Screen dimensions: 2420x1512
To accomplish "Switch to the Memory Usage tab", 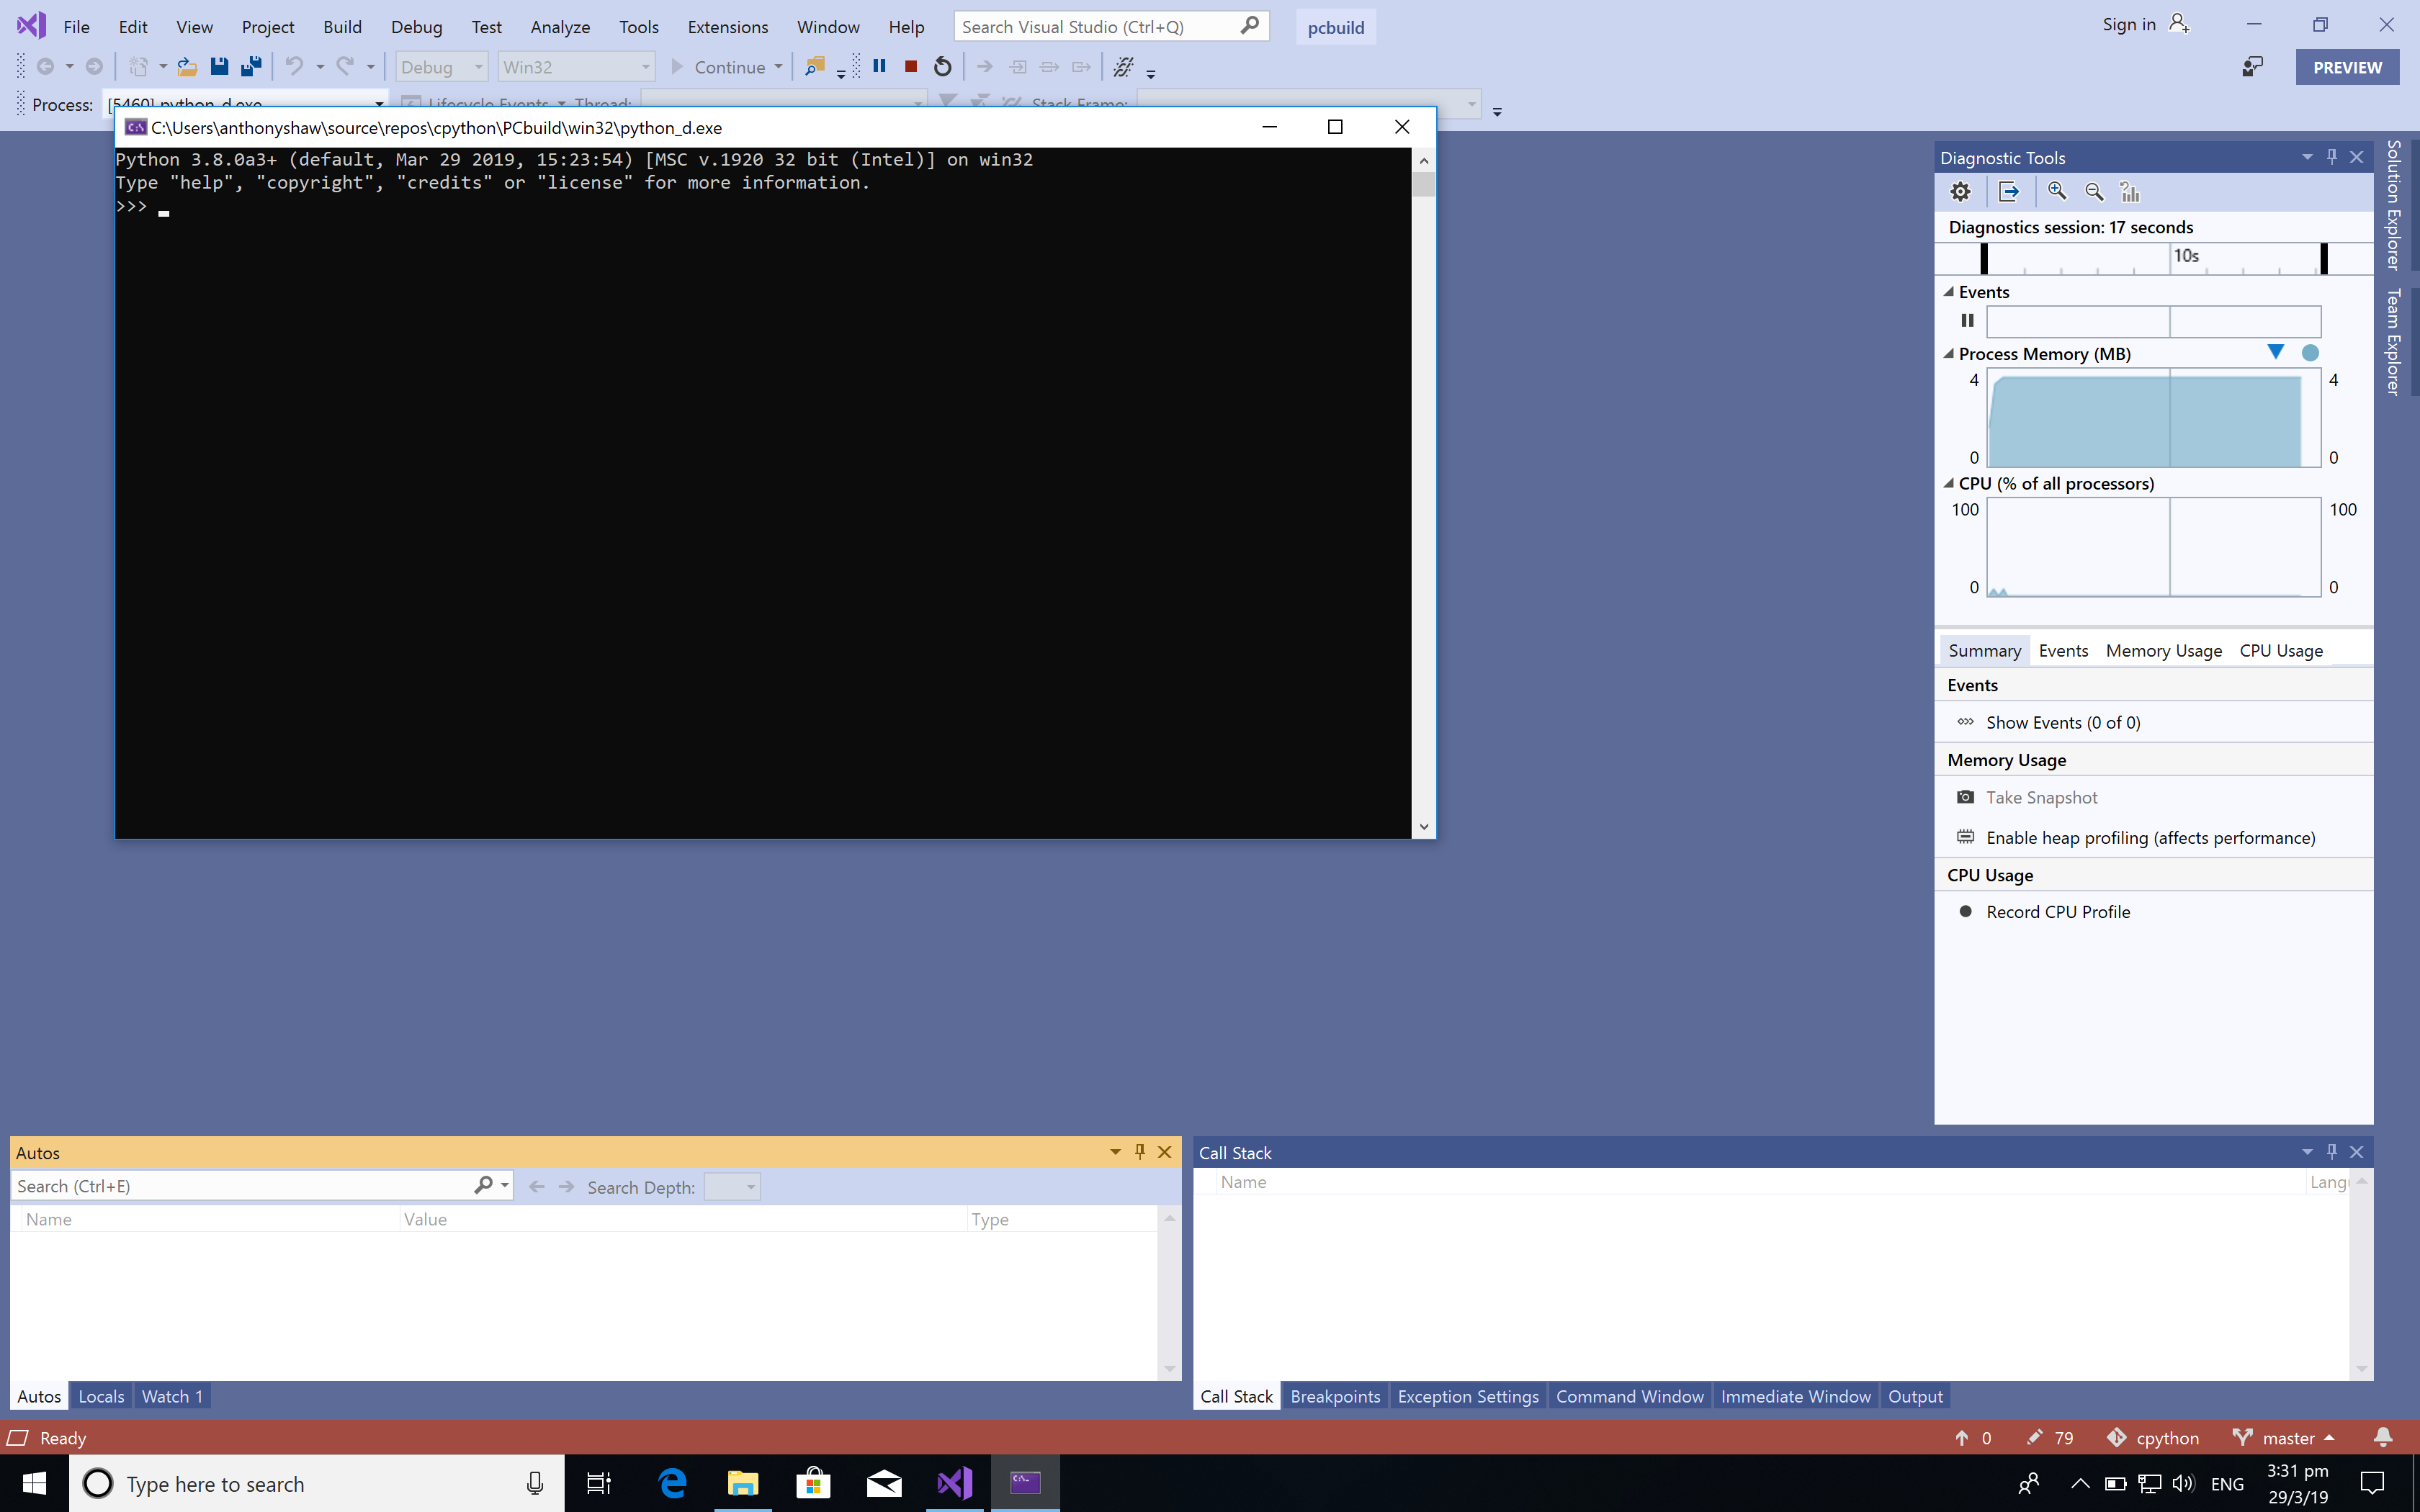I will coord(2163,650).
